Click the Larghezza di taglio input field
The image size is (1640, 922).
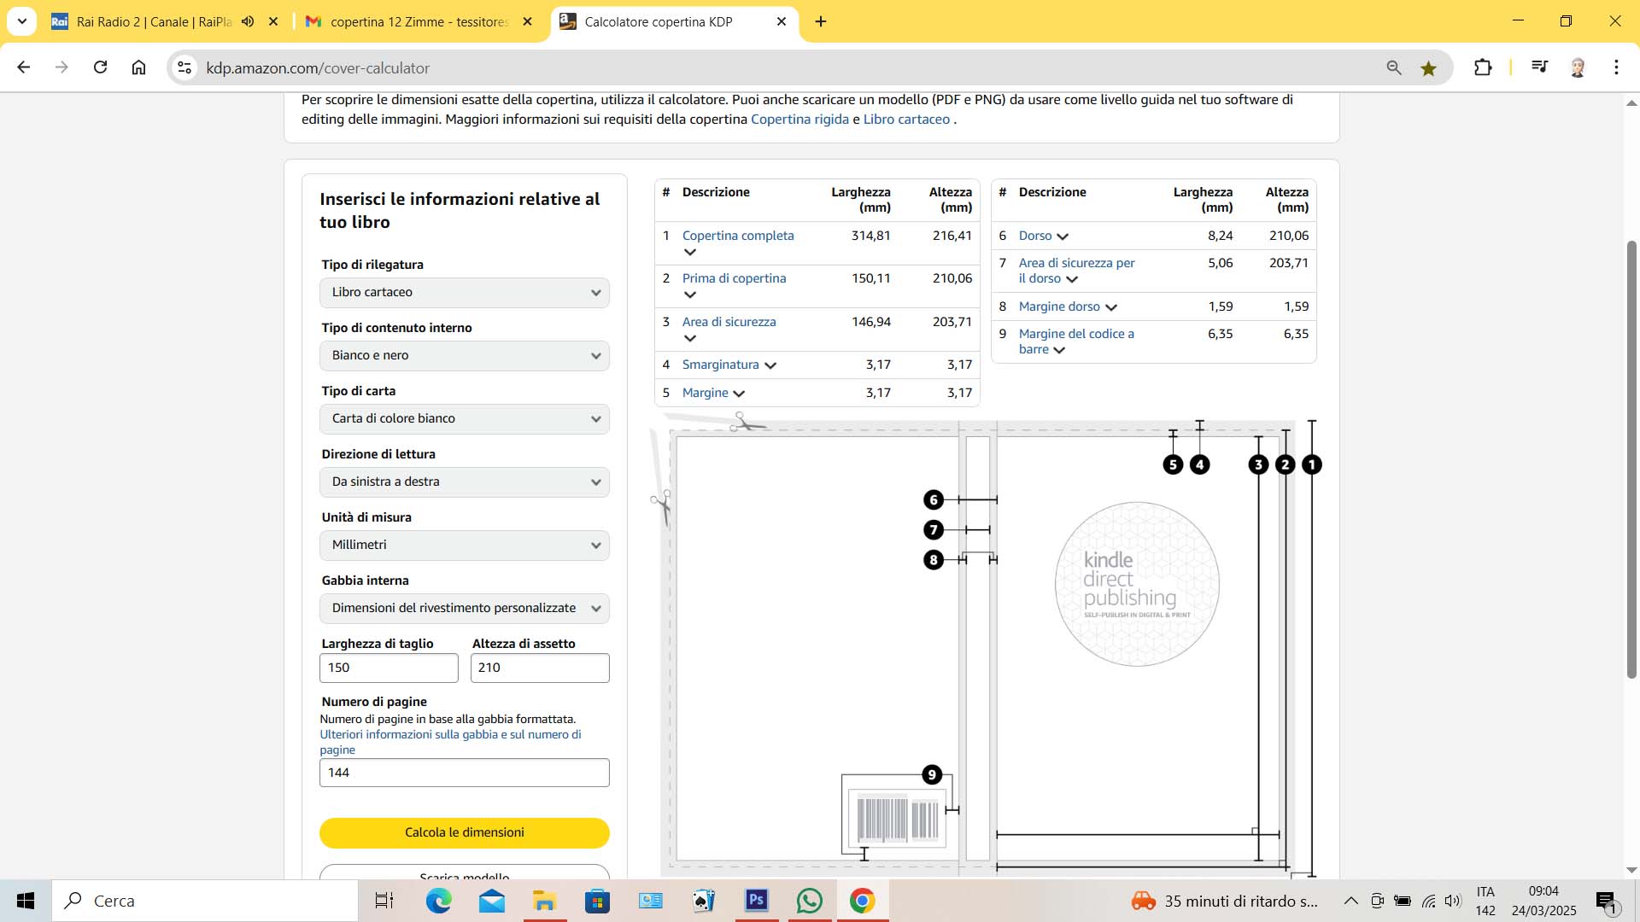point(389,668)
